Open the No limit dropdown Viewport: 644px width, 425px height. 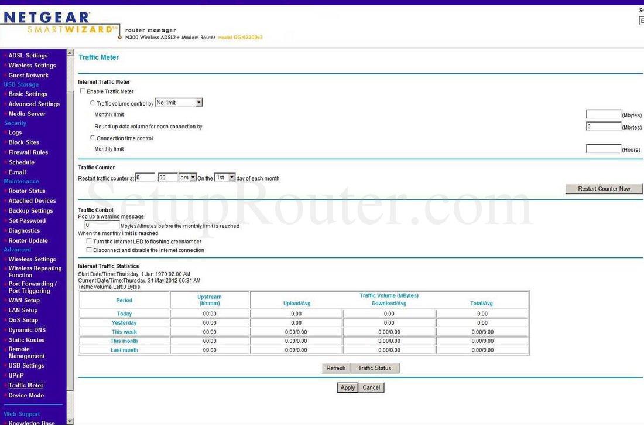point(178,102)
